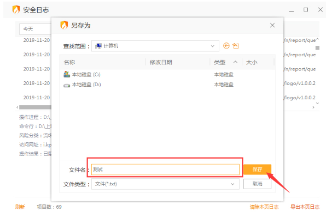This screenshot has height=217, width=326.
Task: Maximize the 安全日志 window
Action: pyautogui.click(x=306, y=9)
